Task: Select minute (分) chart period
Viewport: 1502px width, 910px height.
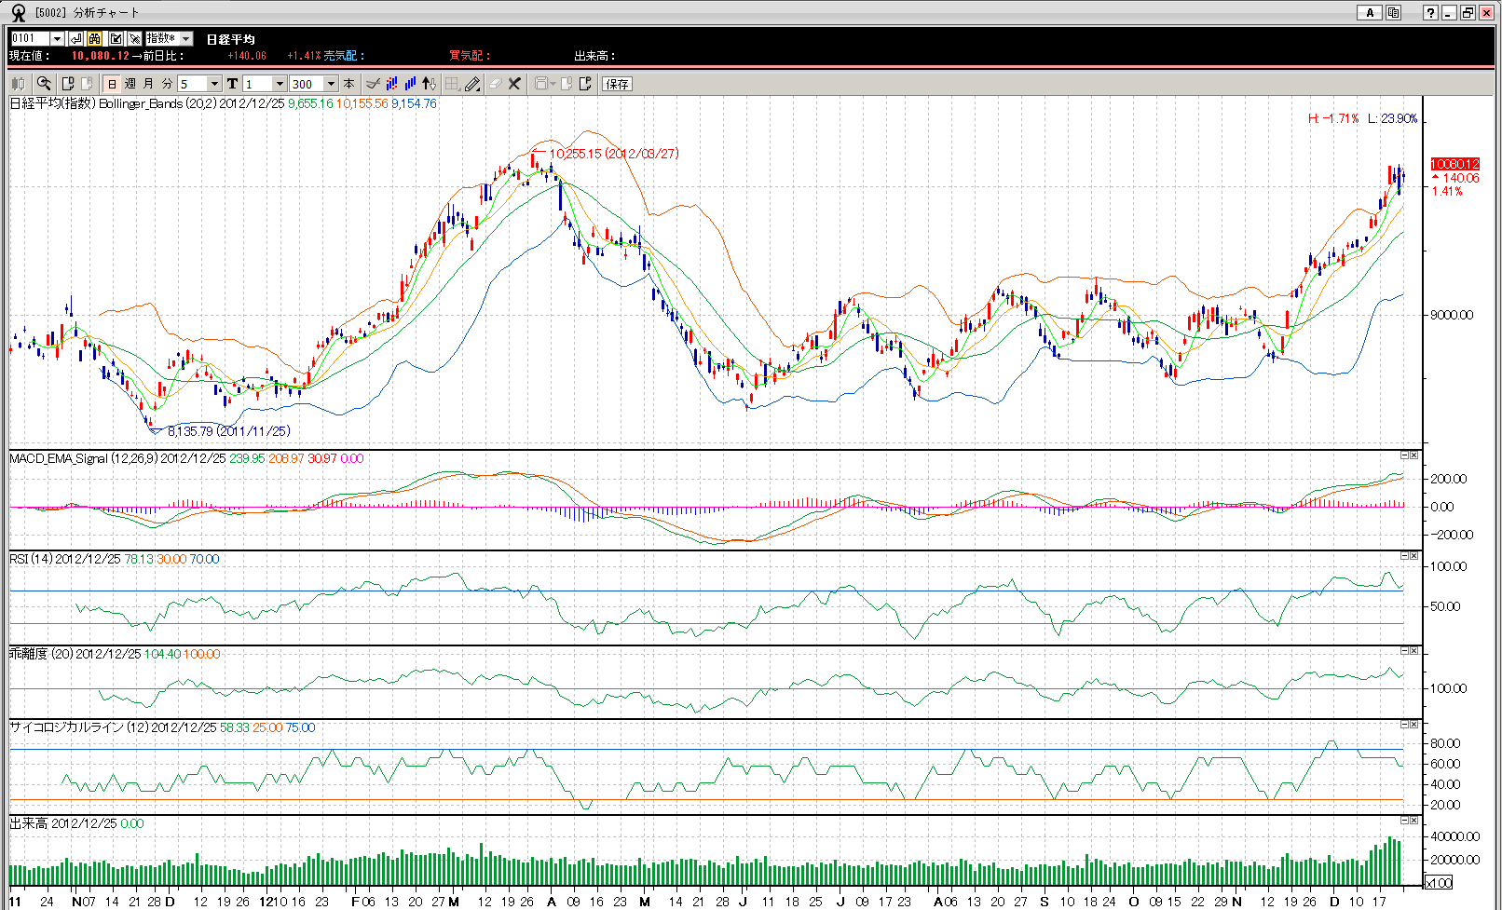Action: (x=168, y=84)
